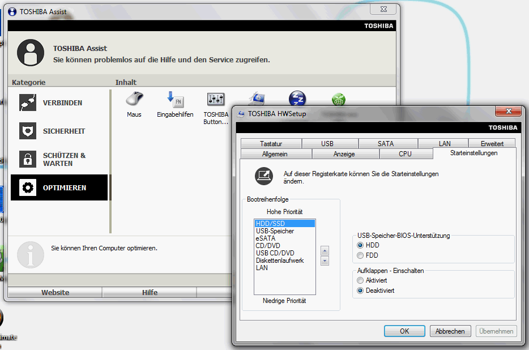The width and height of the screenshot is (529, 350).
Task: Select eSATA in boot order list
Action: pos(285,238)
